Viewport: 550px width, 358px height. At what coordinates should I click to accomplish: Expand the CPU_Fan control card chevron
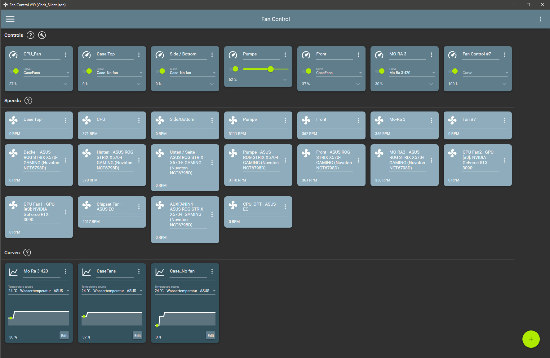(x=65, y=84)
